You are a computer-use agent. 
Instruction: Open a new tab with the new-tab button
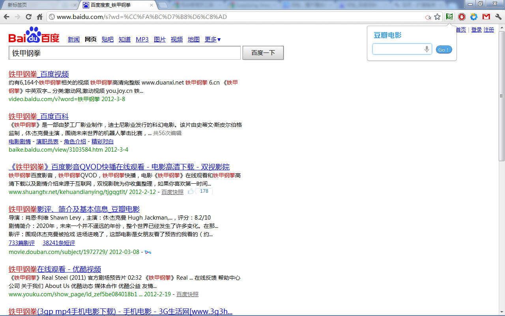coord(163,5)
